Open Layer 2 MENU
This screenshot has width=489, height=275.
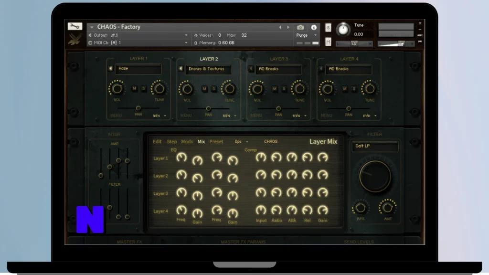(x=186, y=116)
